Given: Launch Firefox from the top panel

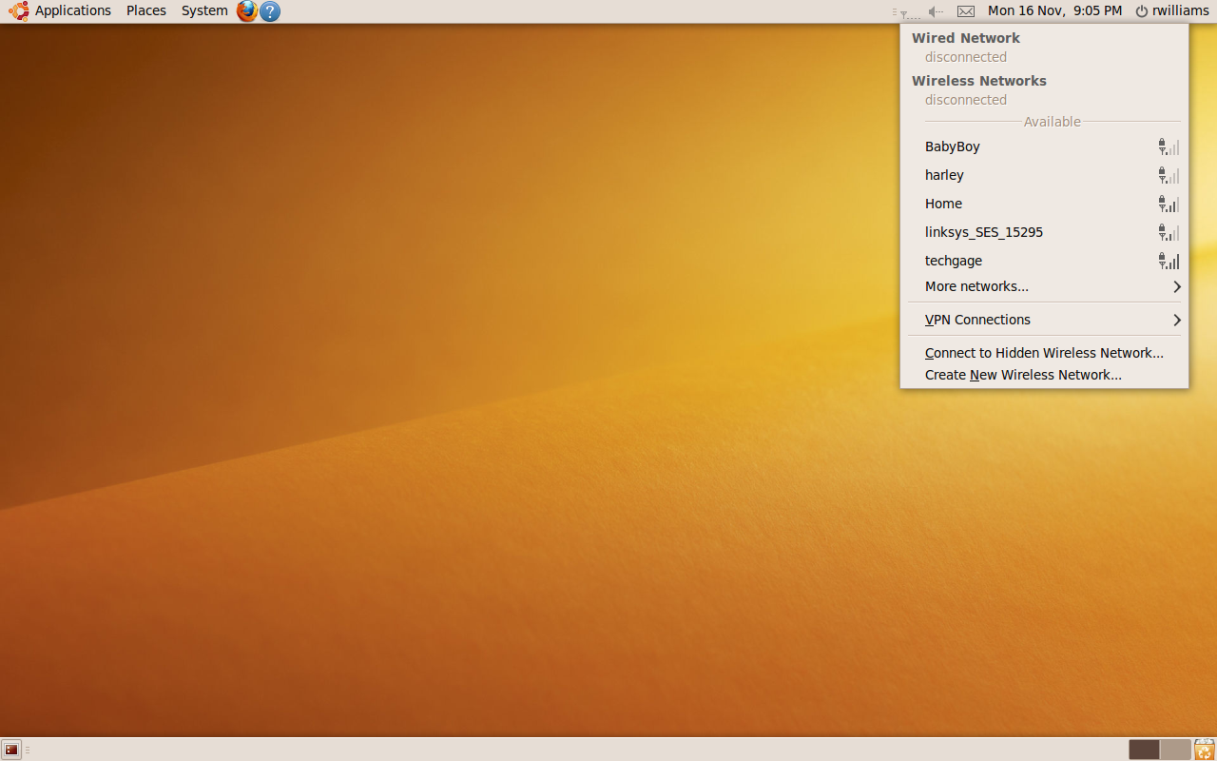Looking at the screenshot, I should point(247,11).
